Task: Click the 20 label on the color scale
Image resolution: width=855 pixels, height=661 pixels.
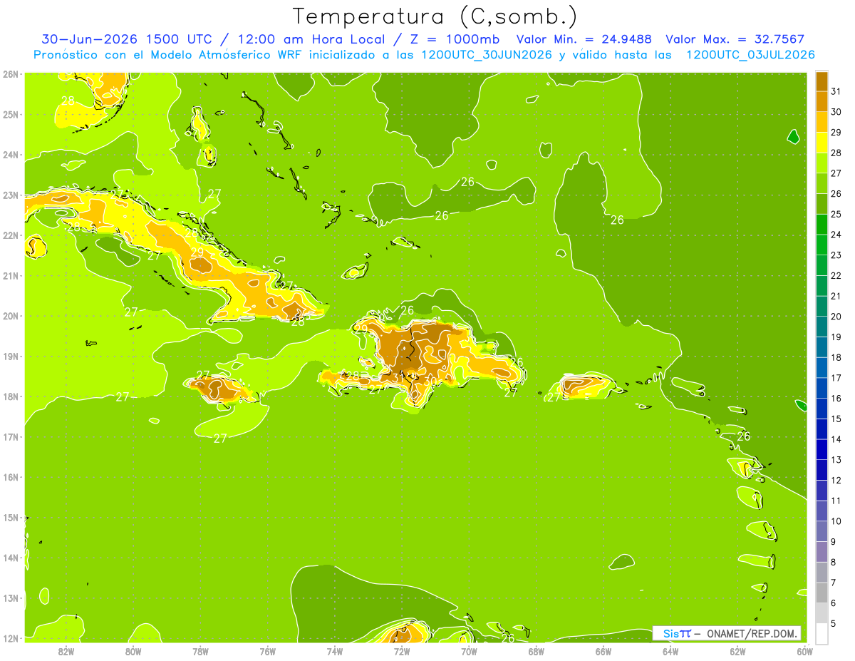Action: [x=836, y=317]
